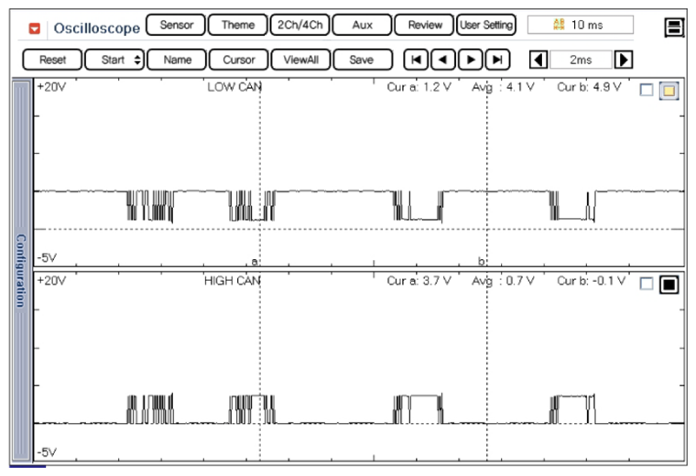Viewport: 696px width, 476px height.
Task: Click the Cursor button
Action: (x=238, y=59)
